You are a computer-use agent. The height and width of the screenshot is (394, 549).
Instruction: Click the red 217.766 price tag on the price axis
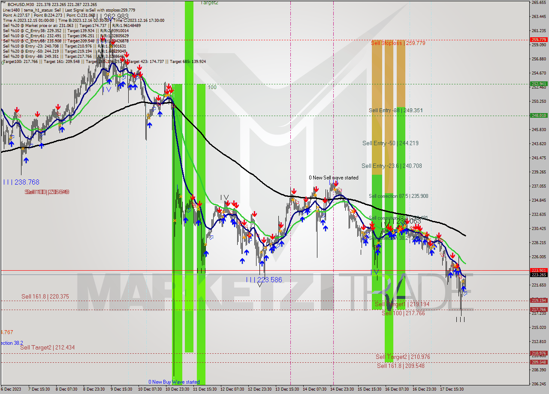point(539,310)
